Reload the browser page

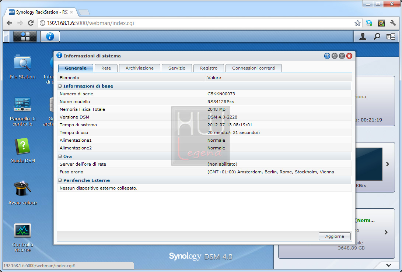31,23
